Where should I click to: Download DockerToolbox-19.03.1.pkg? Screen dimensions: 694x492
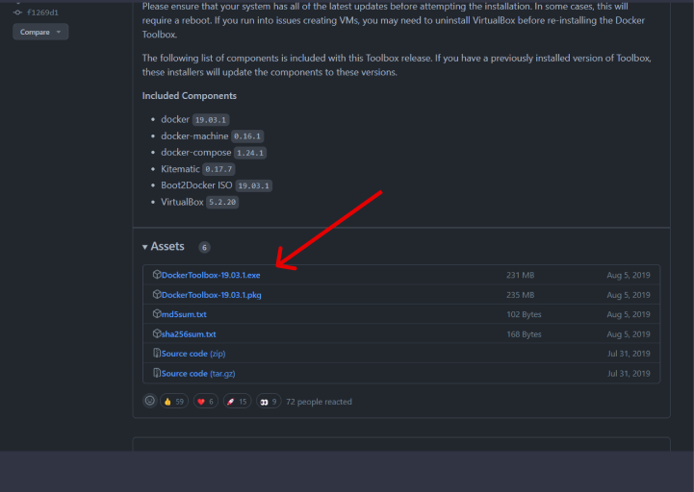tap(211, 295)
